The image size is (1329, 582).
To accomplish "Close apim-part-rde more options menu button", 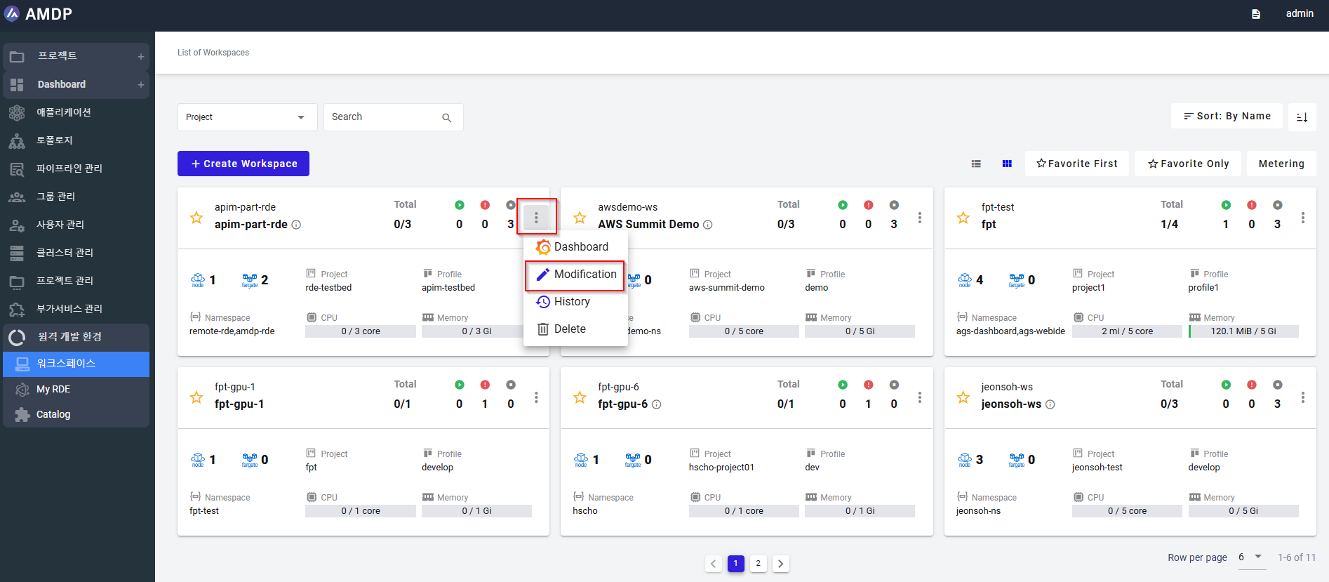I will tap(536, 218).
